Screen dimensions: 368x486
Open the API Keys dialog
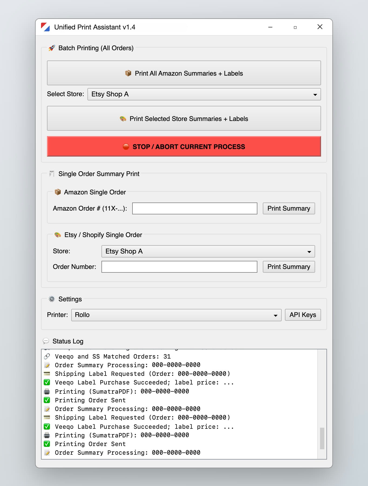point(303,315)
